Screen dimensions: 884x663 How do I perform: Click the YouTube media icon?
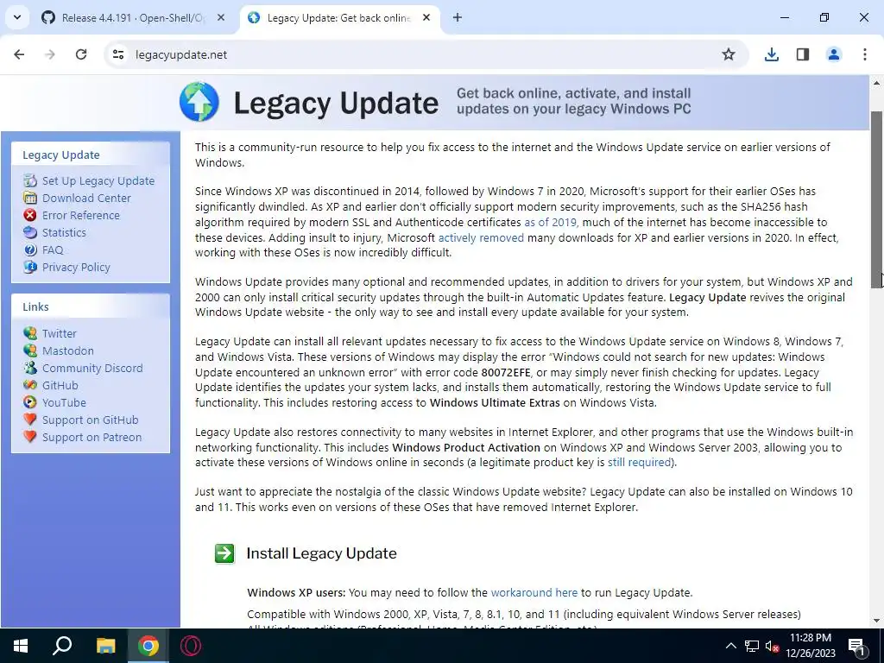tap(30, 402)
